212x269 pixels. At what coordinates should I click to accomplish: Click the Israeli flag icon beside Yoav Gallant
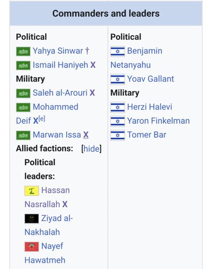(117, 79)
